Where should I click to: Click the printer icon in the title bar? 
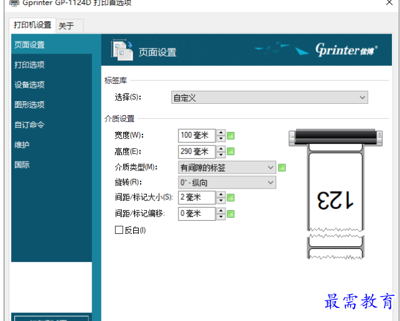[x=14, y=2]
